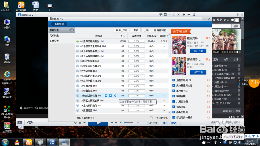Play icon on 12 触怒温泉怪兽 row
The width and height of the screenshot is (260, 146).
[110, 96]
